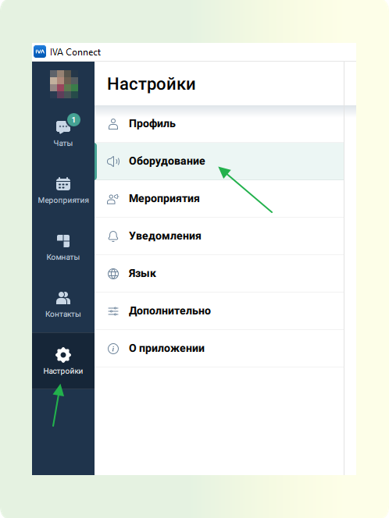Open Chats via the speech bubble icon
This screenshot has height=518, width=389.
pyautogui.click(x=63, y=127)
